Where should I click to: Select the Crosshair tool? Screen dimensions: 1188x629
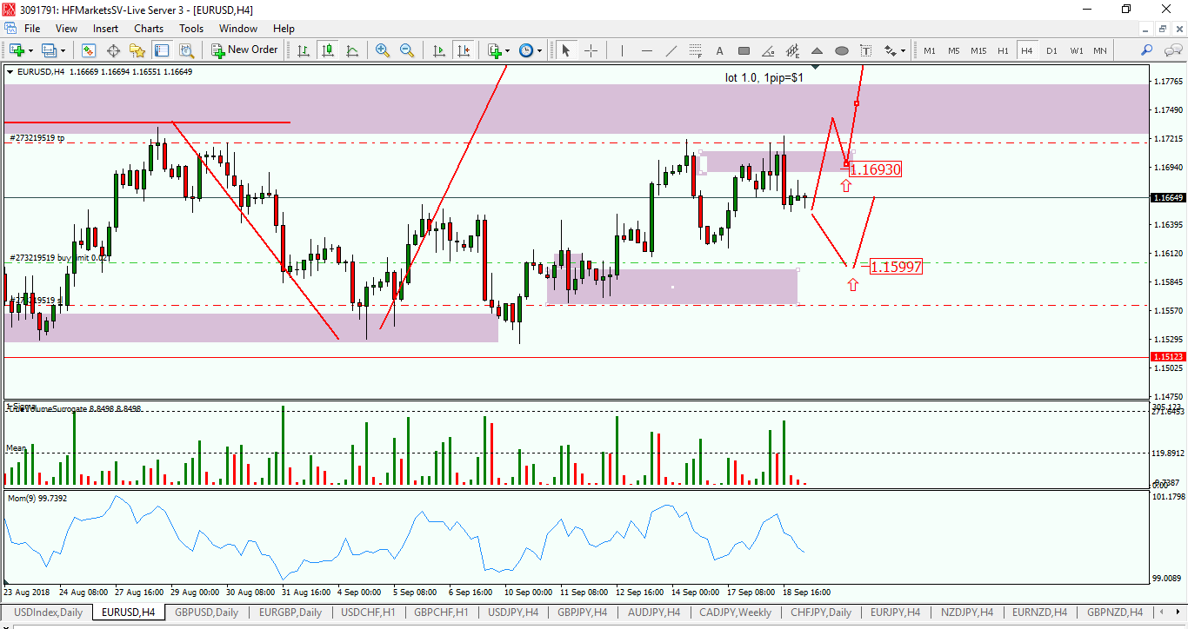click(x=591, y=50)
